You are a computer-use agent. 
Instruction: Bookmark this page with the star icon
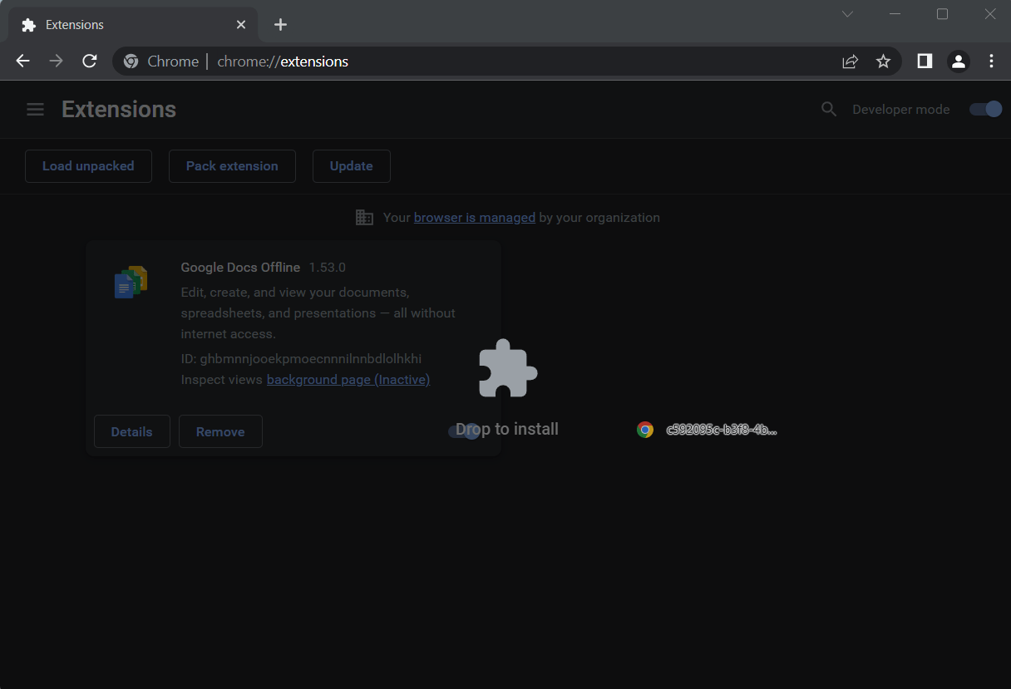883,62
